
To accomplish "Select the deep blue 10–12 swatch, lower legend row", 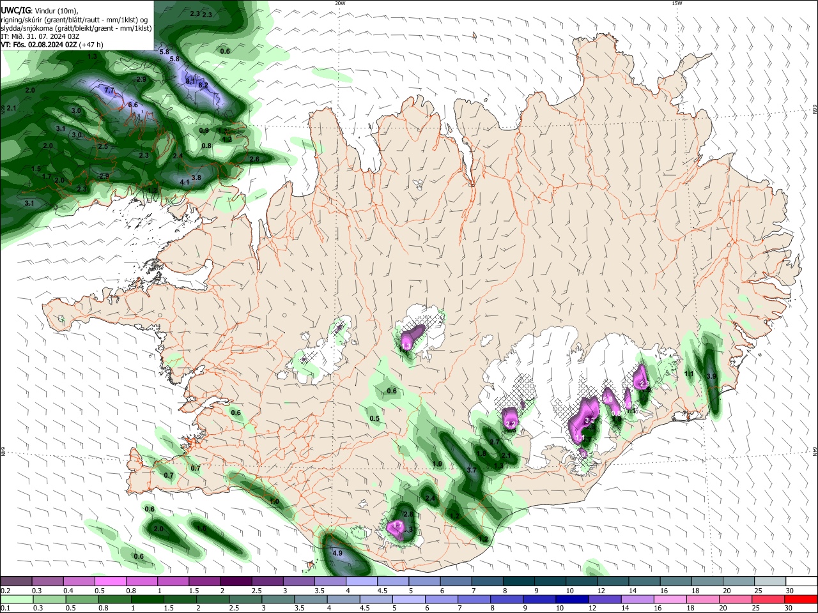I will point(571,599).
